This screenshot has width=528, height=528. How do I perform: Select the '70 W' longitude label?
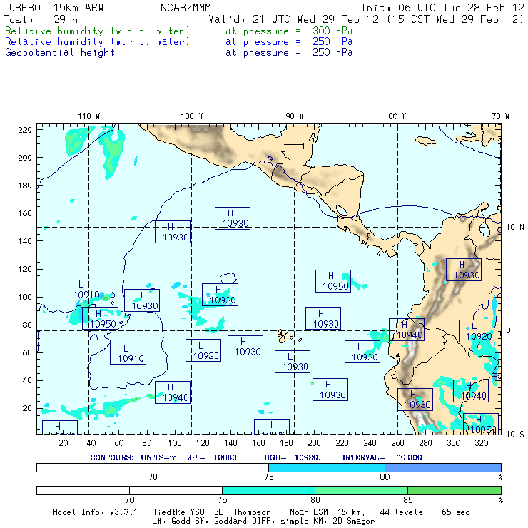(500, 116)
